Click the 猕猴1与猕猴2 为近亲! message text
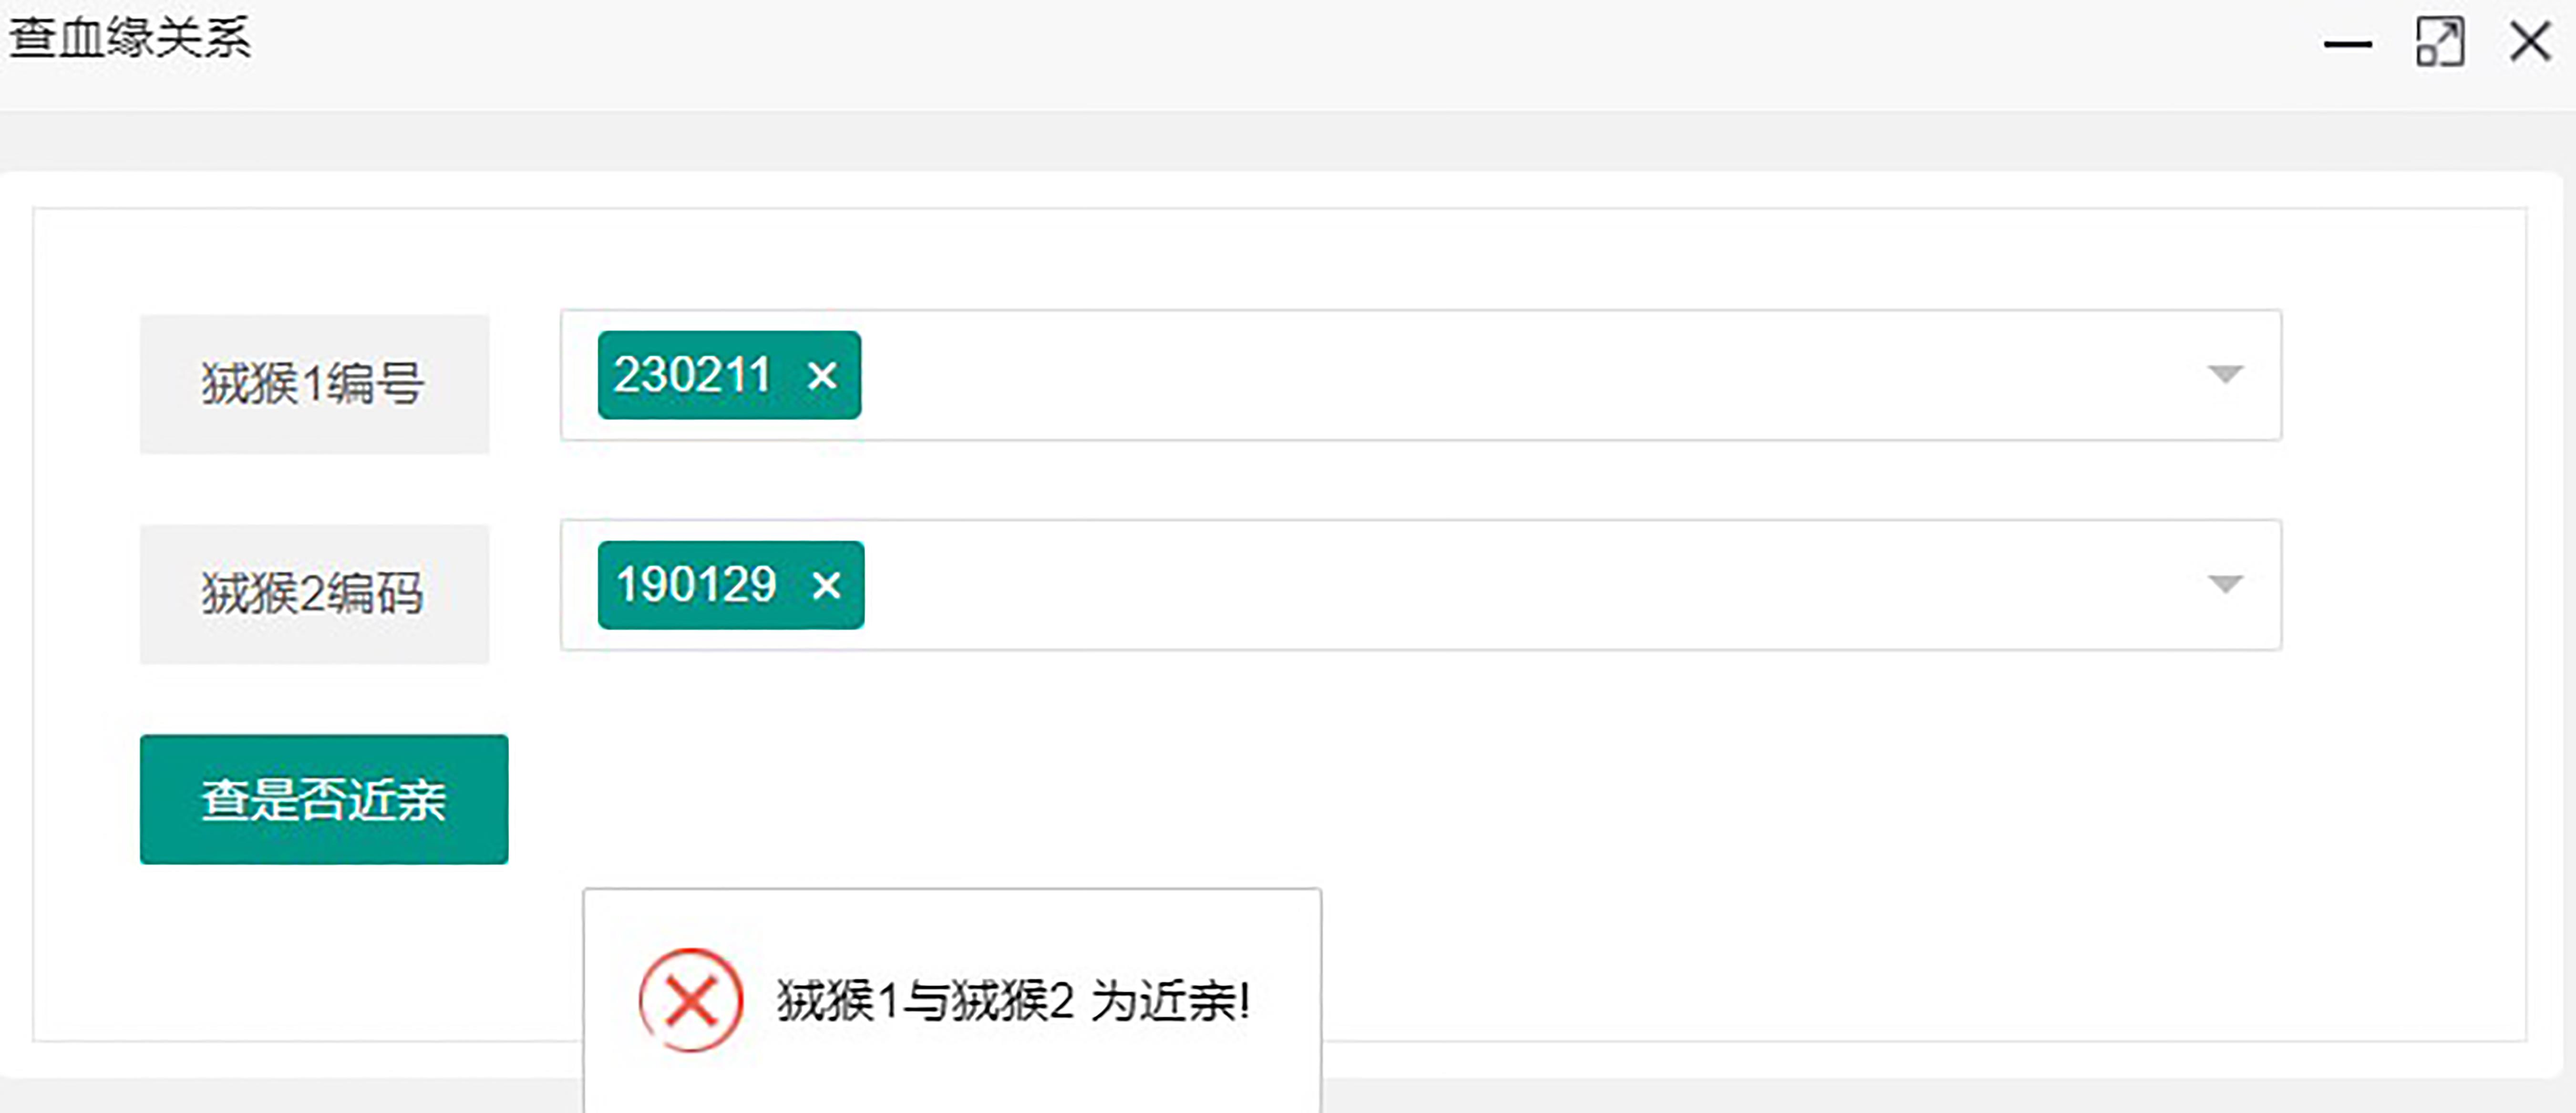The height and width of the screenshot is (1113, 2576). [x=1012, y=1001]
